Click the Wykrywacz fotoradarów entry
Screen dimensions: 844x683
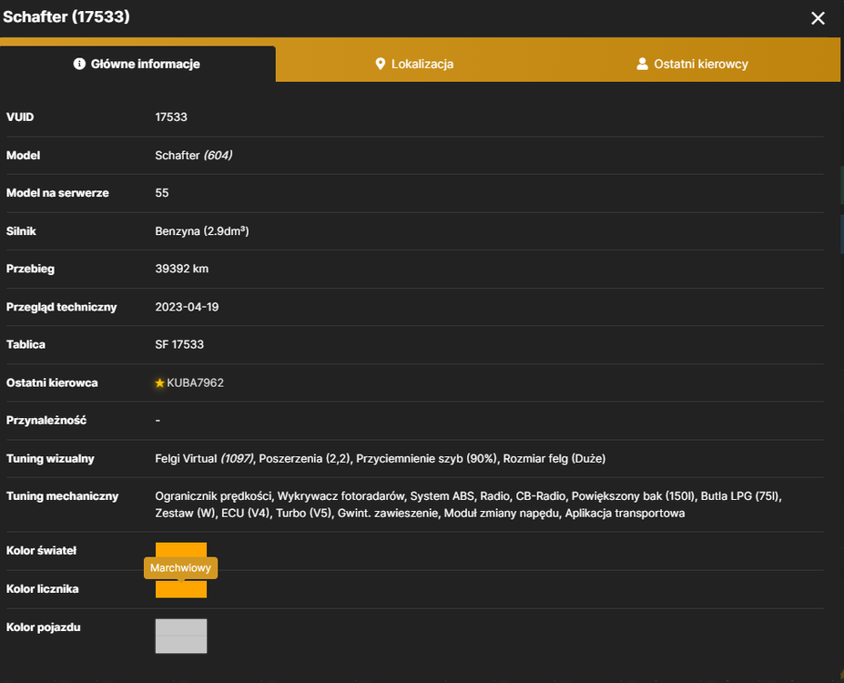(341, 496)
